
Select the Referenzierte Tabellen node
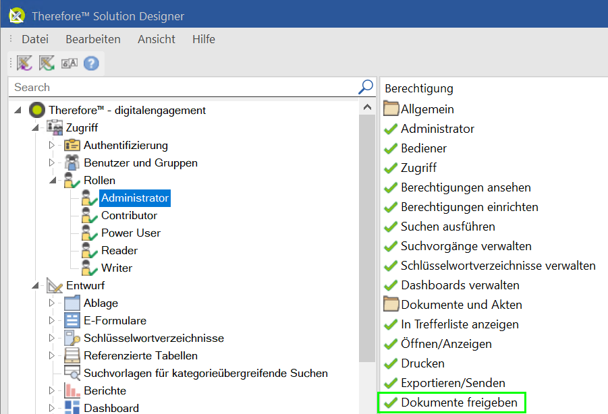click(140, 355)
